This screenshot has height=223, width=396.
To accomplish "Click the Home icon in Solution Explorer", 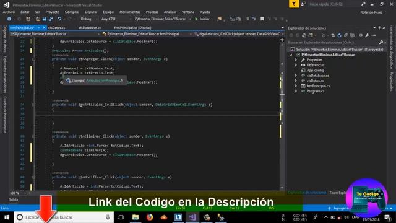I will pyautogui.click(x=304, y=35).
